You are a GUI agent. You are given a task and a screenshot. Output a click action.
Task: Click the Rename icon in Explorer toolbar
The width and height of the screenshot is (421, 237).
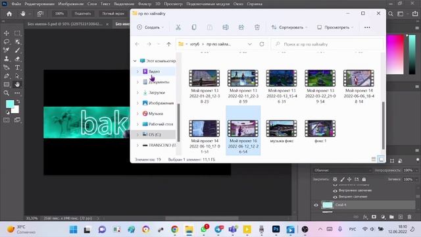[226, 28]
